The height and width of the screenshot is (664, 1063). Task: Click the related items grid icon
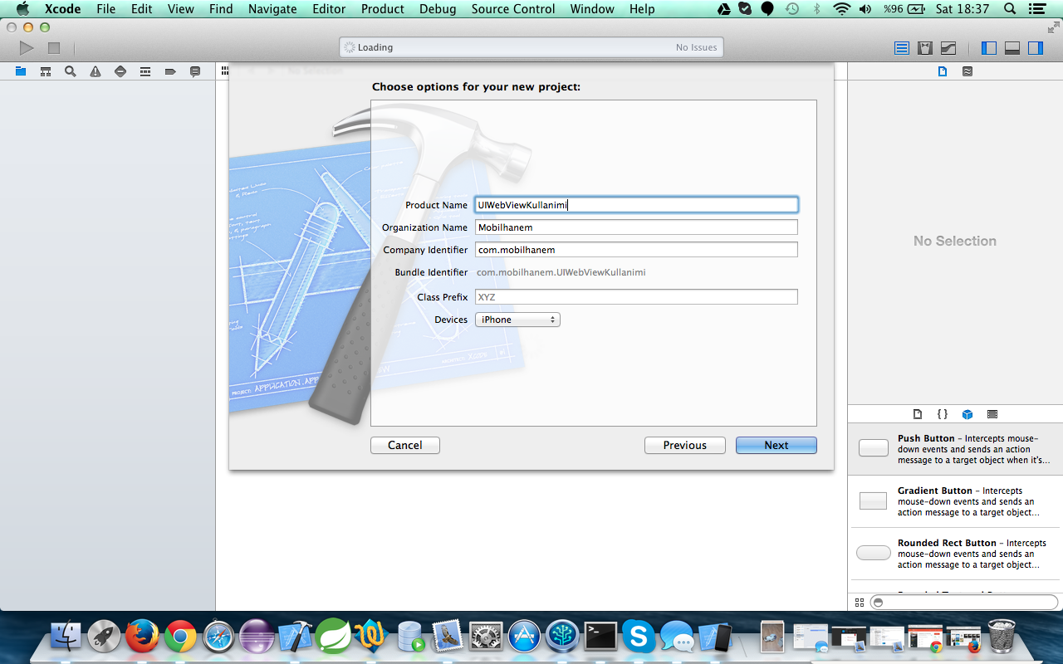pyautogui.click(x=224, y=71)
